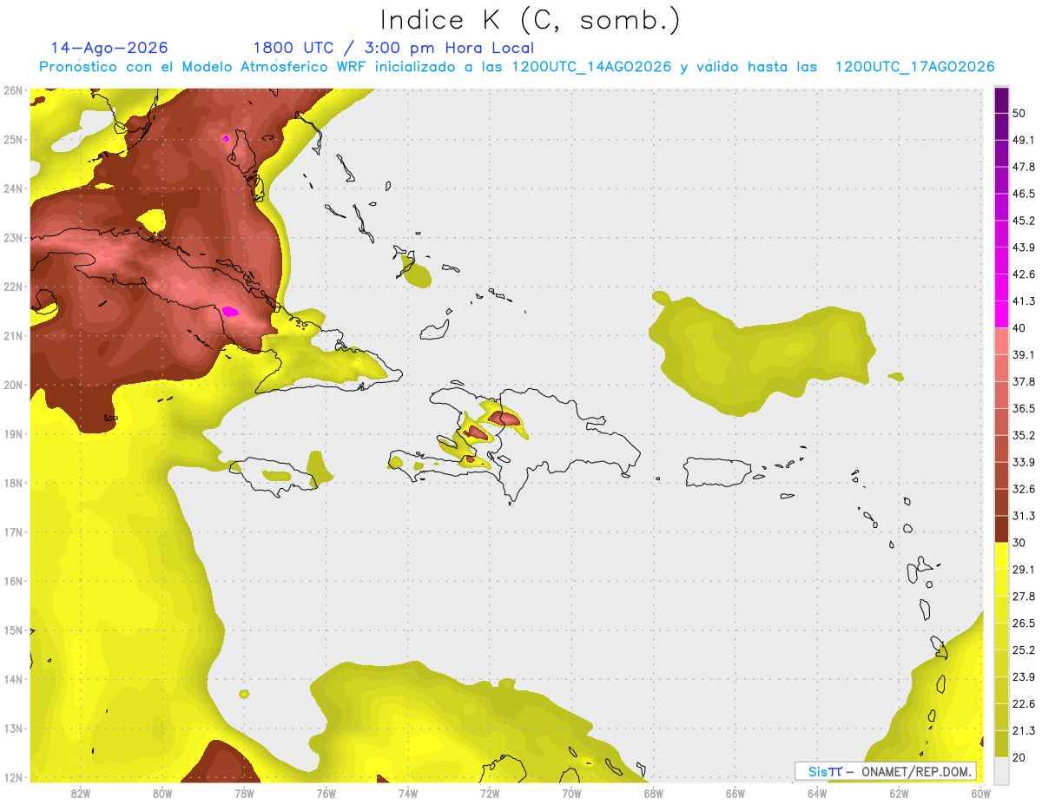
Task: Click the '72W' longitude label
Action: pos(489,794)
